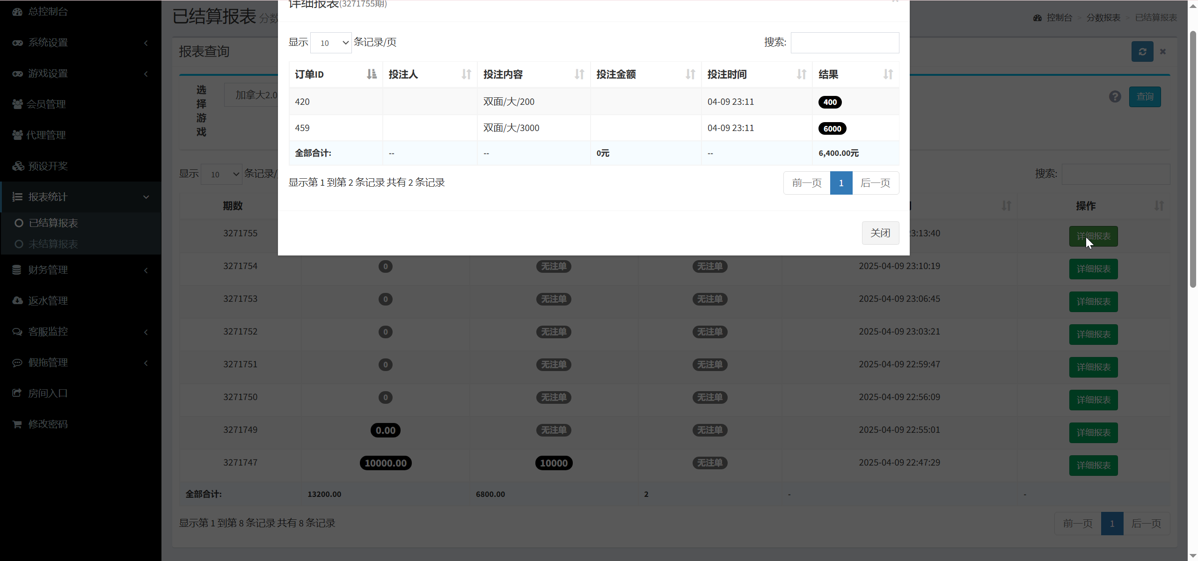This screenshot has height=561, width=1198.
Task: Open 预设开奖 menu item
Action: (x=48, y=166)
